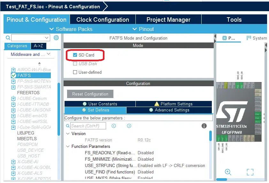The height and width of the screenshot is (183, 269).
Task: Open the Tools tab
Action: [x=234, y=19]
